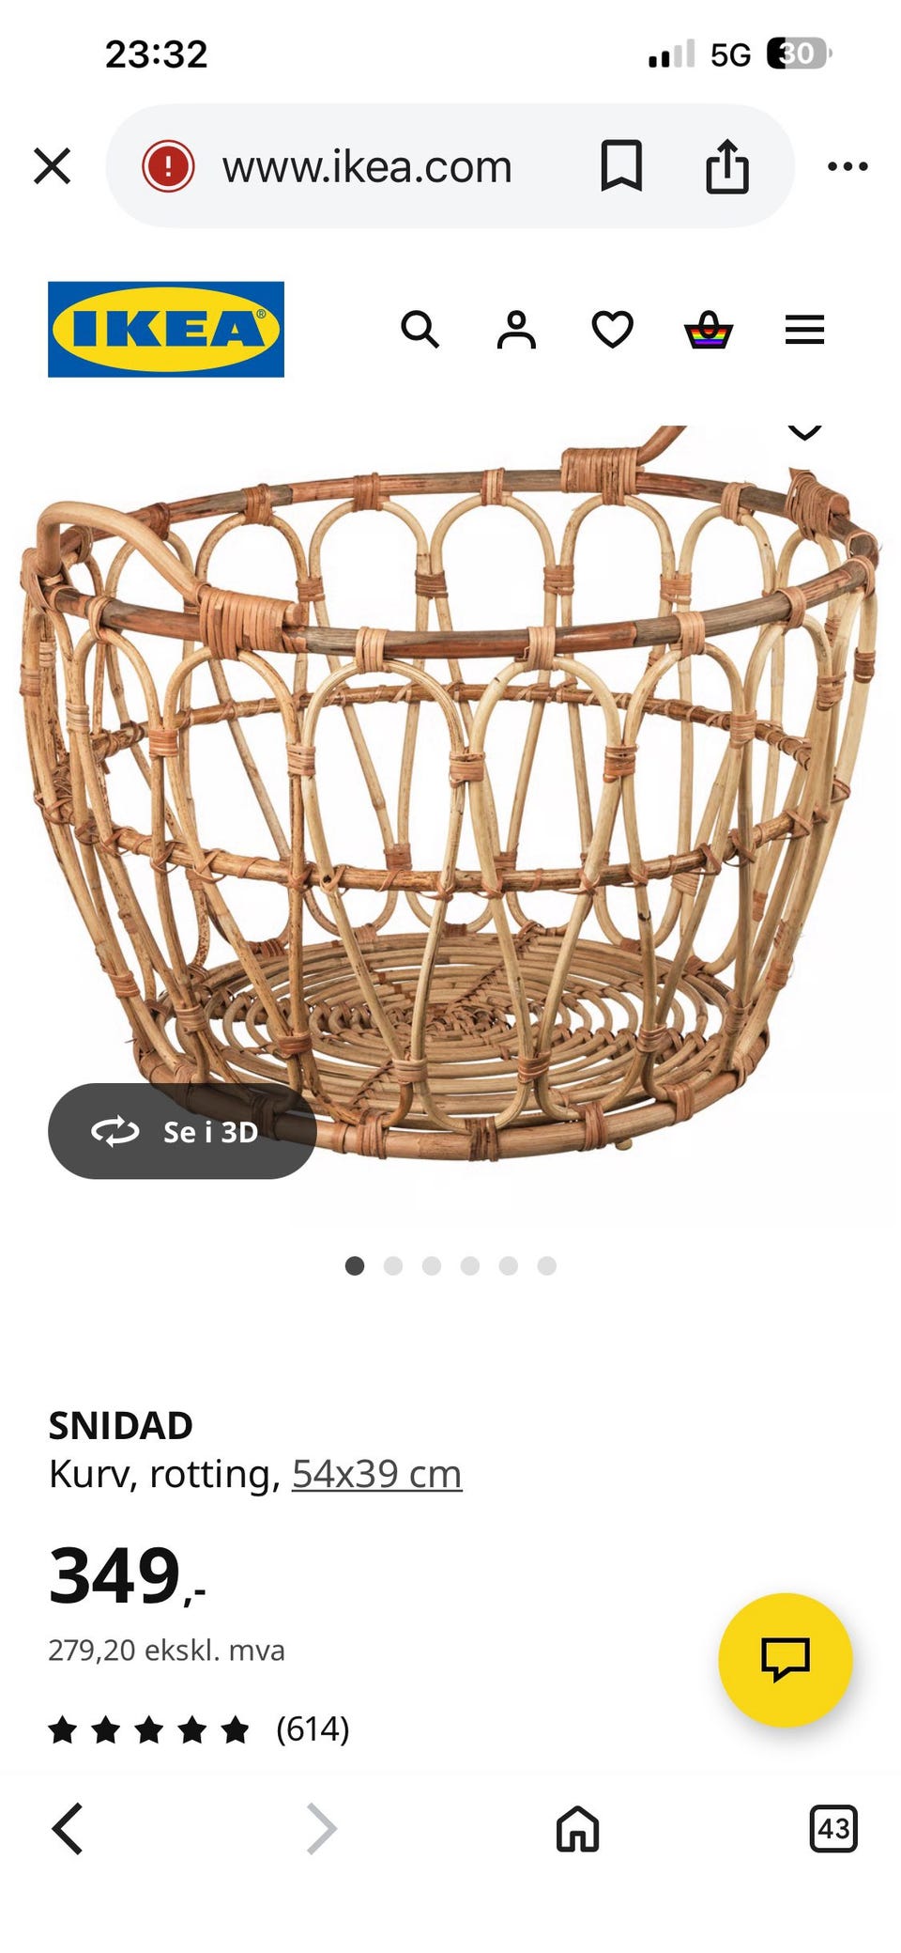
Task: Open the 54x39 cm size link
Action: point(376,1474)
